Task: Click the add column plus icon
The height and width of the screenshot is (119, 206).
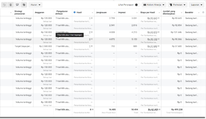Action: coord(203,12)
